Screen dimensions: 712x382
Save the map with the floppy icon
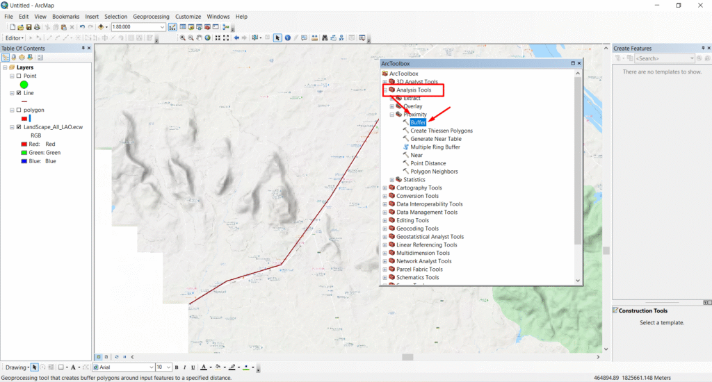click(x=29, y=27)
